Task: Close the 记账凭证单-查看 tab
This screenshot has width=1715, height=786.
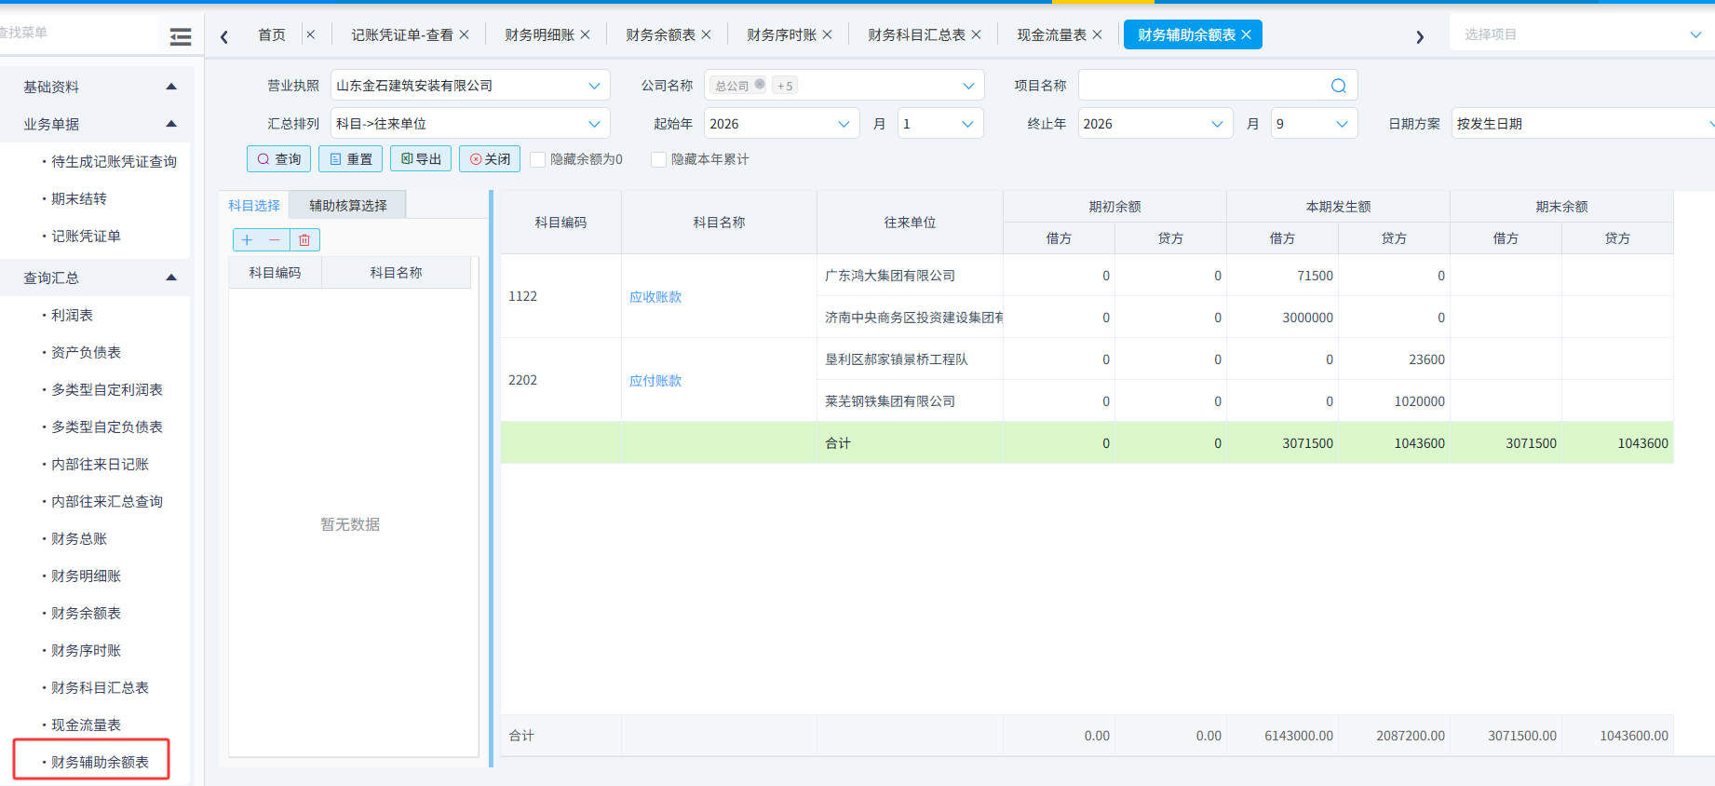Action: pyautogui.click(x=464, y=34)
